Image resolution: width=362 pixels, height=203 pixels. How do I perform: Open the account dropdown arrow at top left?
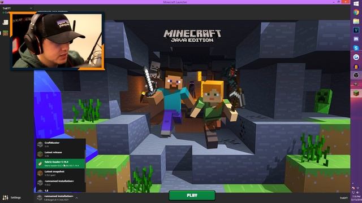(x=31, y=8)
